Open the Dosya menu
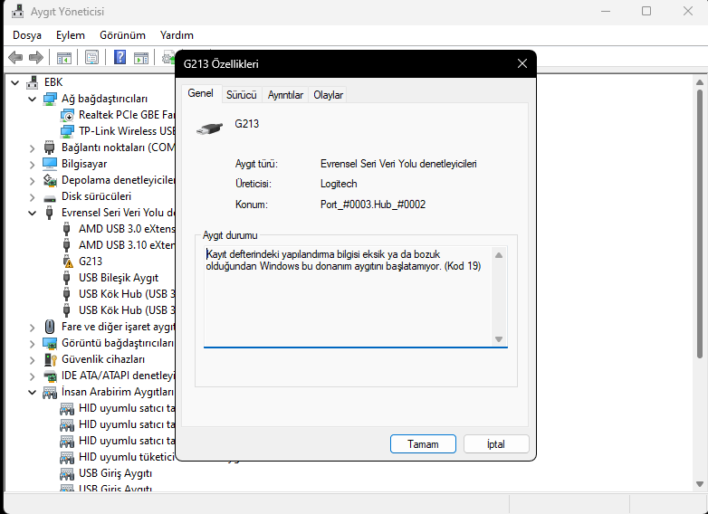The image size is (708, 514). [x=27, y=35]
